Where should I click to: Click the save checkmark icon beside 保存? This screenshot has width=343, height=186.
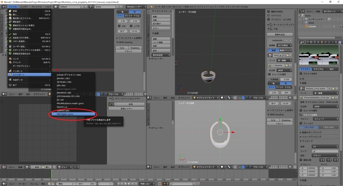click(10, 34)
